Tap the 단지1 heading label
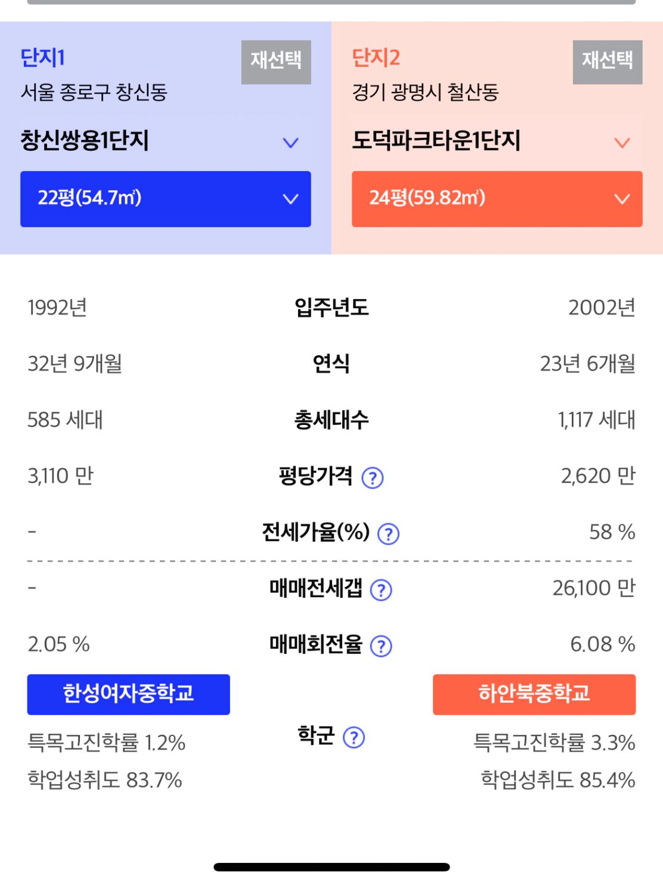Screen dimensions: 663x885 pos(42,58)
